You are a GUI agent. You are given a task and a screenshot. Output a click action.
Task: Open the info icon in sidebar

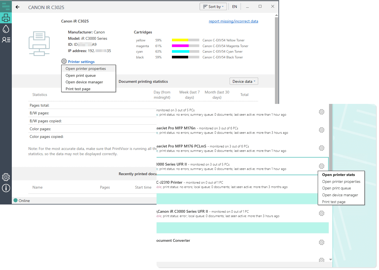click(6, 188)
